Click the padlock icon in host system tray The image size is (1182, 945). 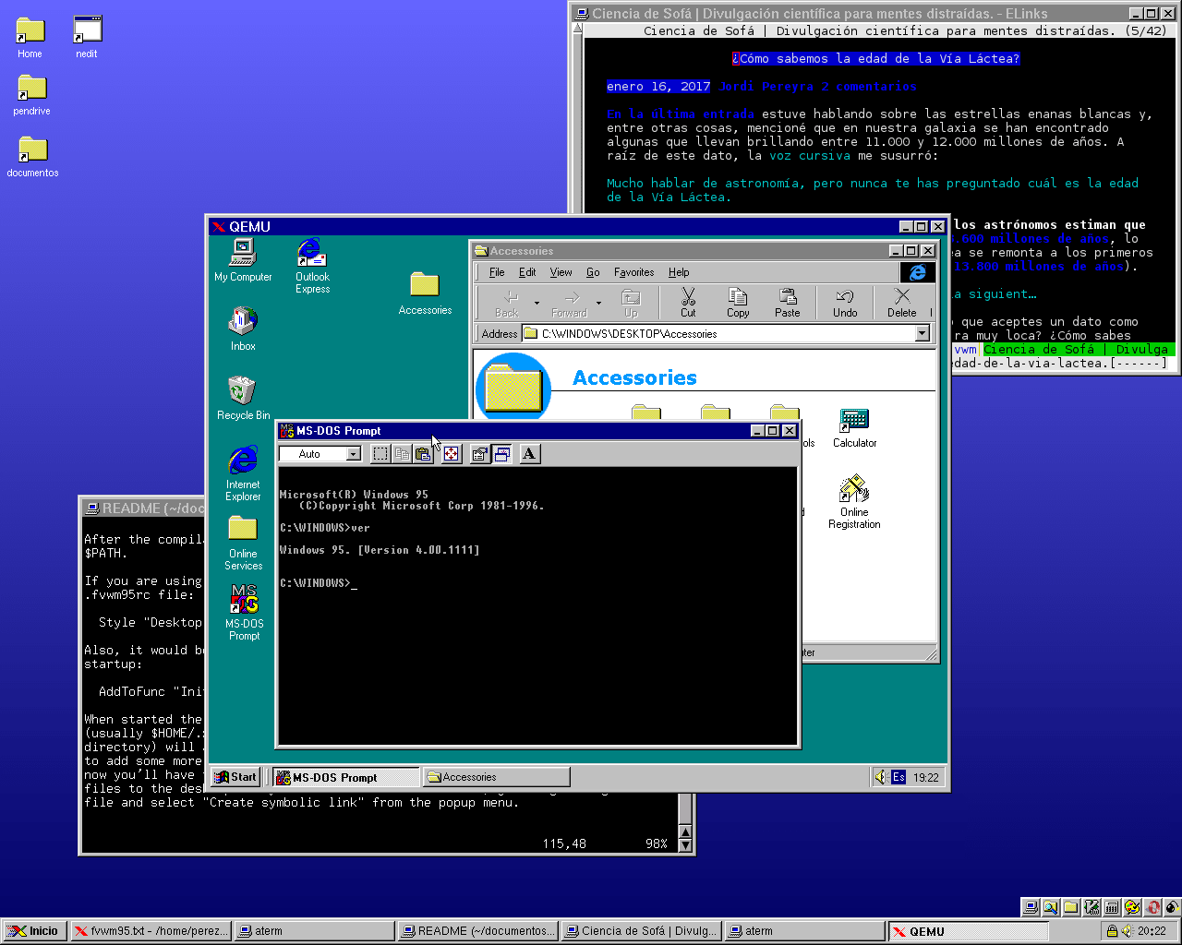(x=1113, y=931)
